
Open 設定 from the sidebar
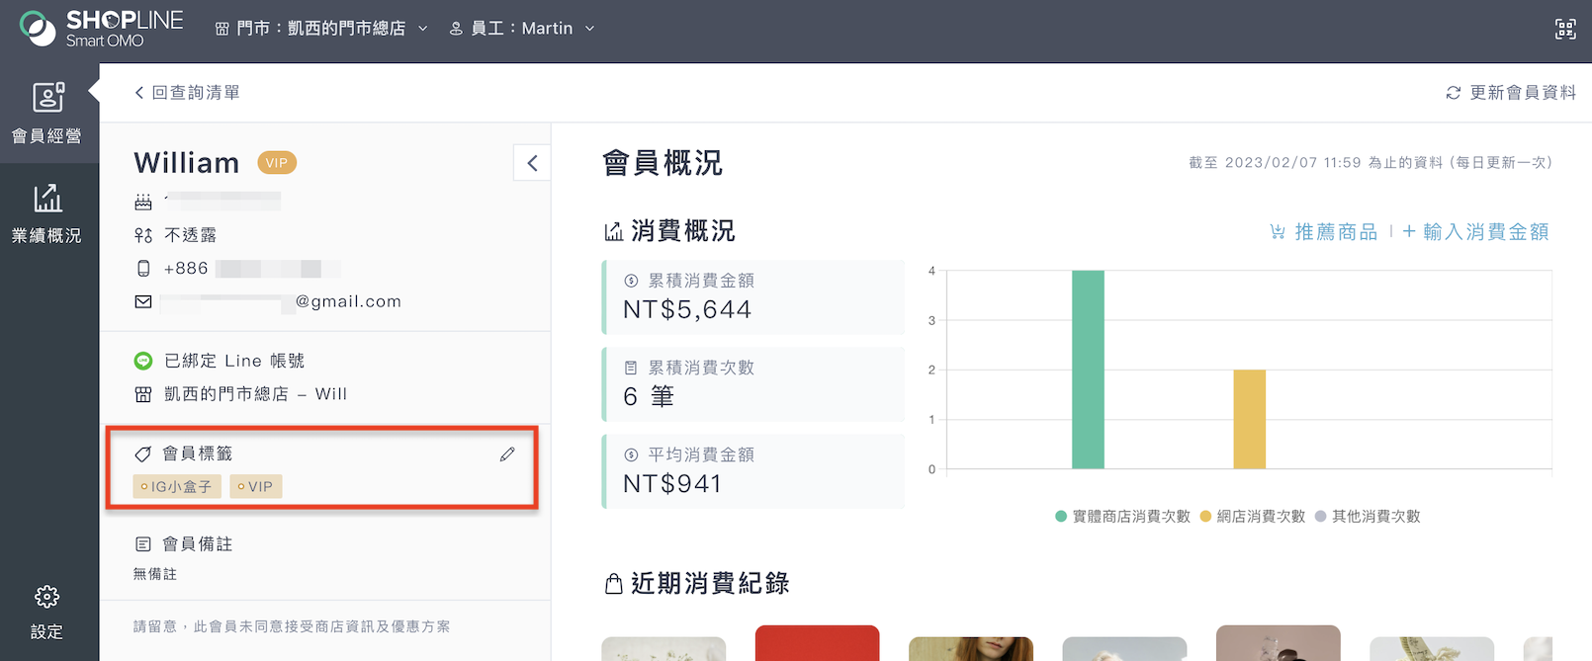(x=46, y=613)
